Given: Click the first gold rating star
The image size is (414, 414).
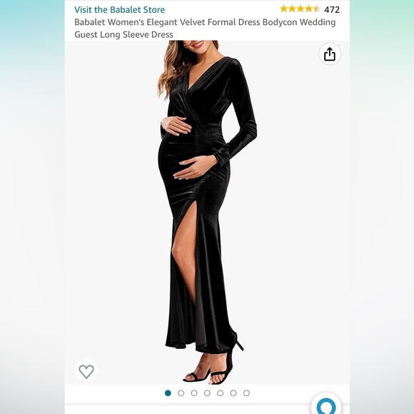Looking at the screenshot, I should (284, 9).
